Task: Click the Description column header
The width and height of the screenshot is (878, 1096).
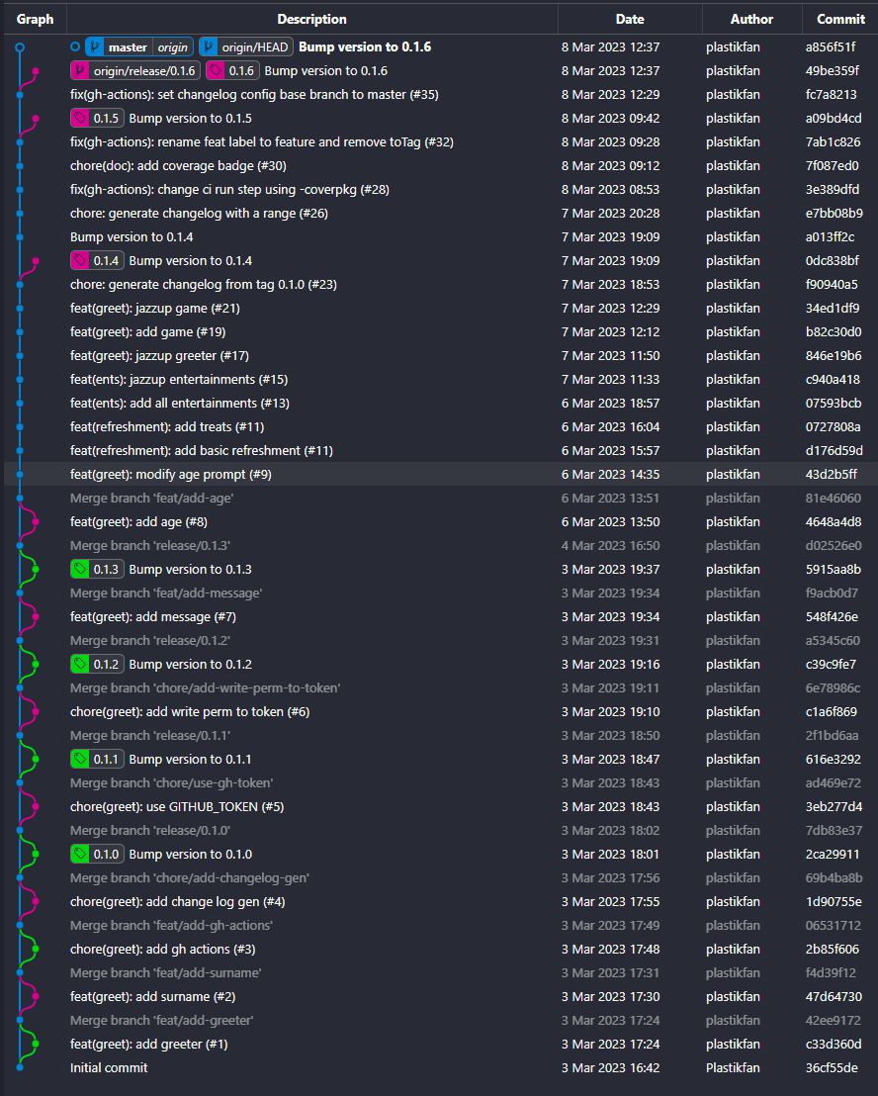Action: coord(311,19)
